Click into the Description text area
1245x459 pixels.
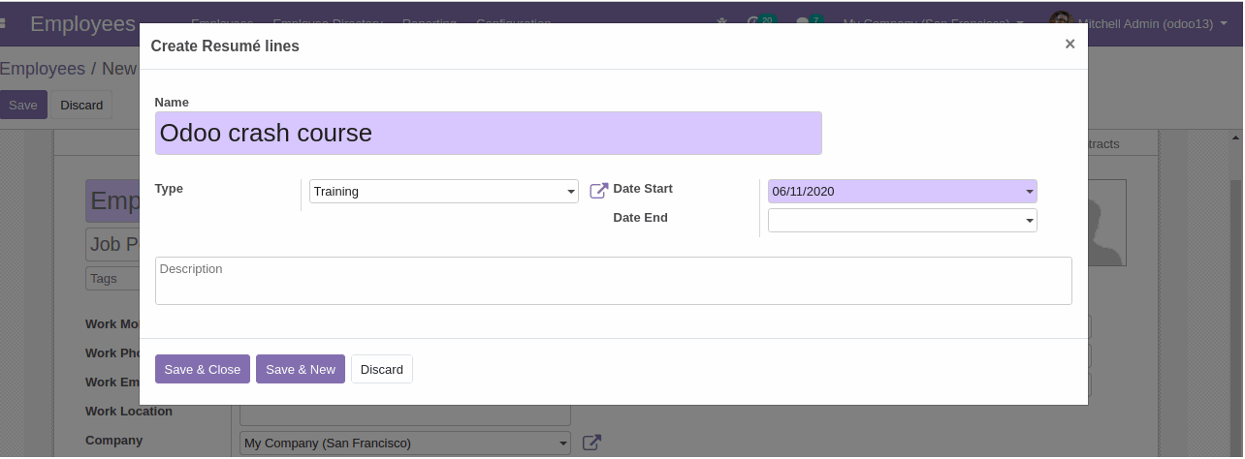click(x=613, y=281)
